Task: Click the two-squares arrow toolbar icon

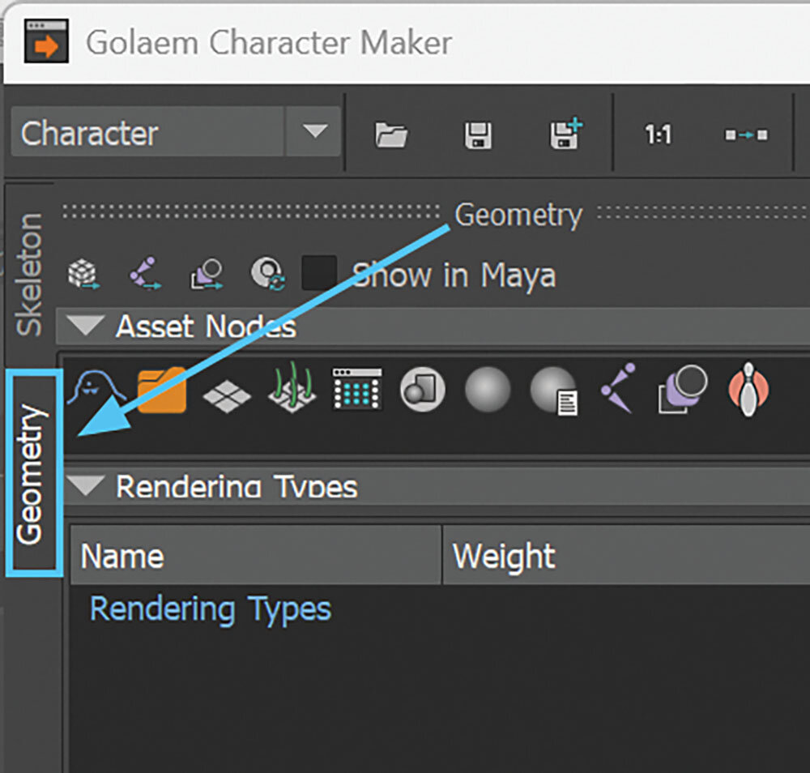Action: click(x=746, y=135)
